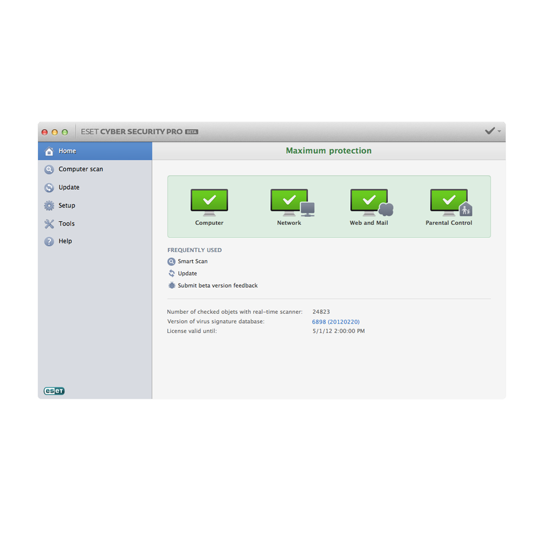The height and width of the screenshot is (542, 542).
Task: Click the FREQUENTLY USED section heading
Action: (x=195, y=250)
